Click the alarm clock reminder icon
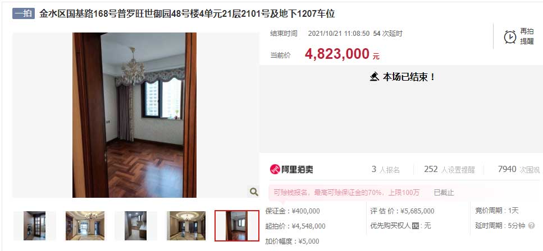The width and height of the screenshot is (543, 251). (510, 36)
